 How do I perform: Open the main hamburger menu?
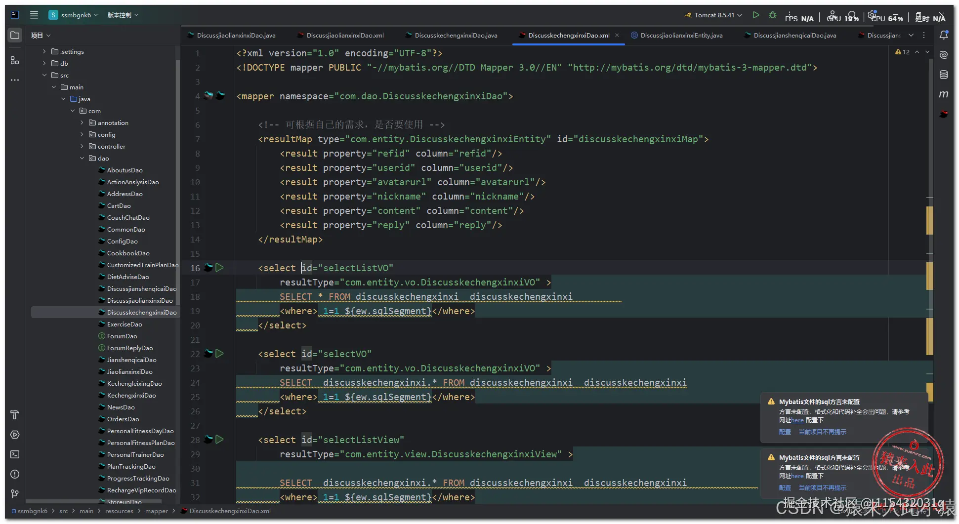[x=34, y=15]
